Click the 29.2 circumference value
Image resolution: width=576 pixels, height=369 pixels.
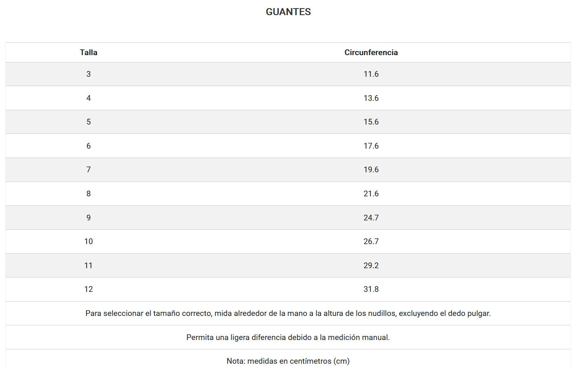371,265
